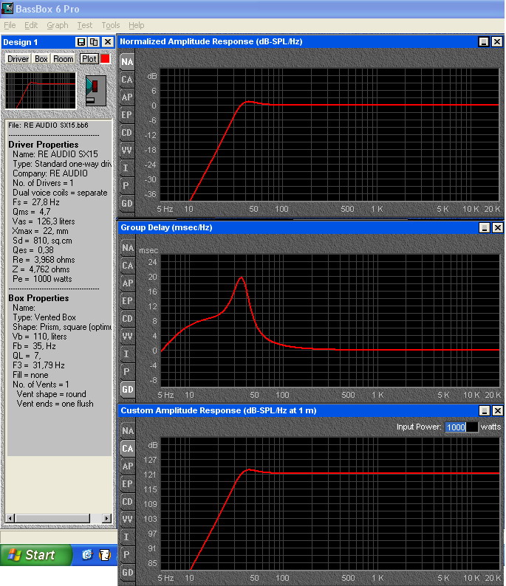
Task: Select AP tab in Normalized Amplitude window
Action: 127,97
